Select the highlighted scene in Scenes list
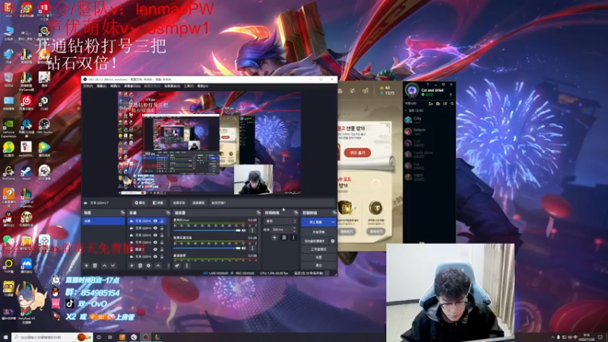The image size is (608, 342). (x=103, y=221)
